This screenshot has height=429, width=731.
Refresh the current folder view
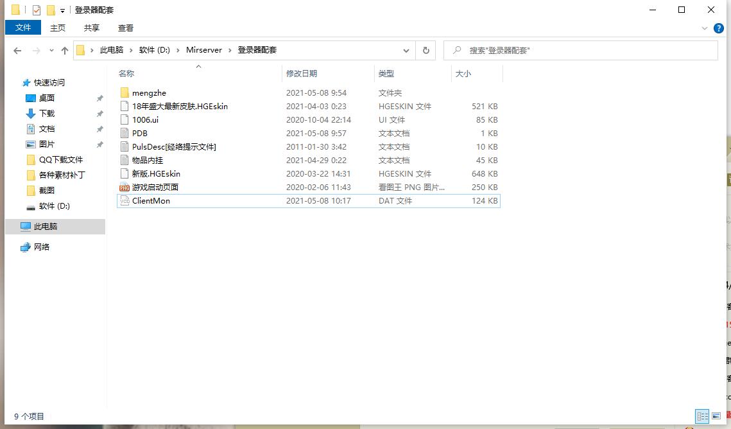[x=425, y=50]
